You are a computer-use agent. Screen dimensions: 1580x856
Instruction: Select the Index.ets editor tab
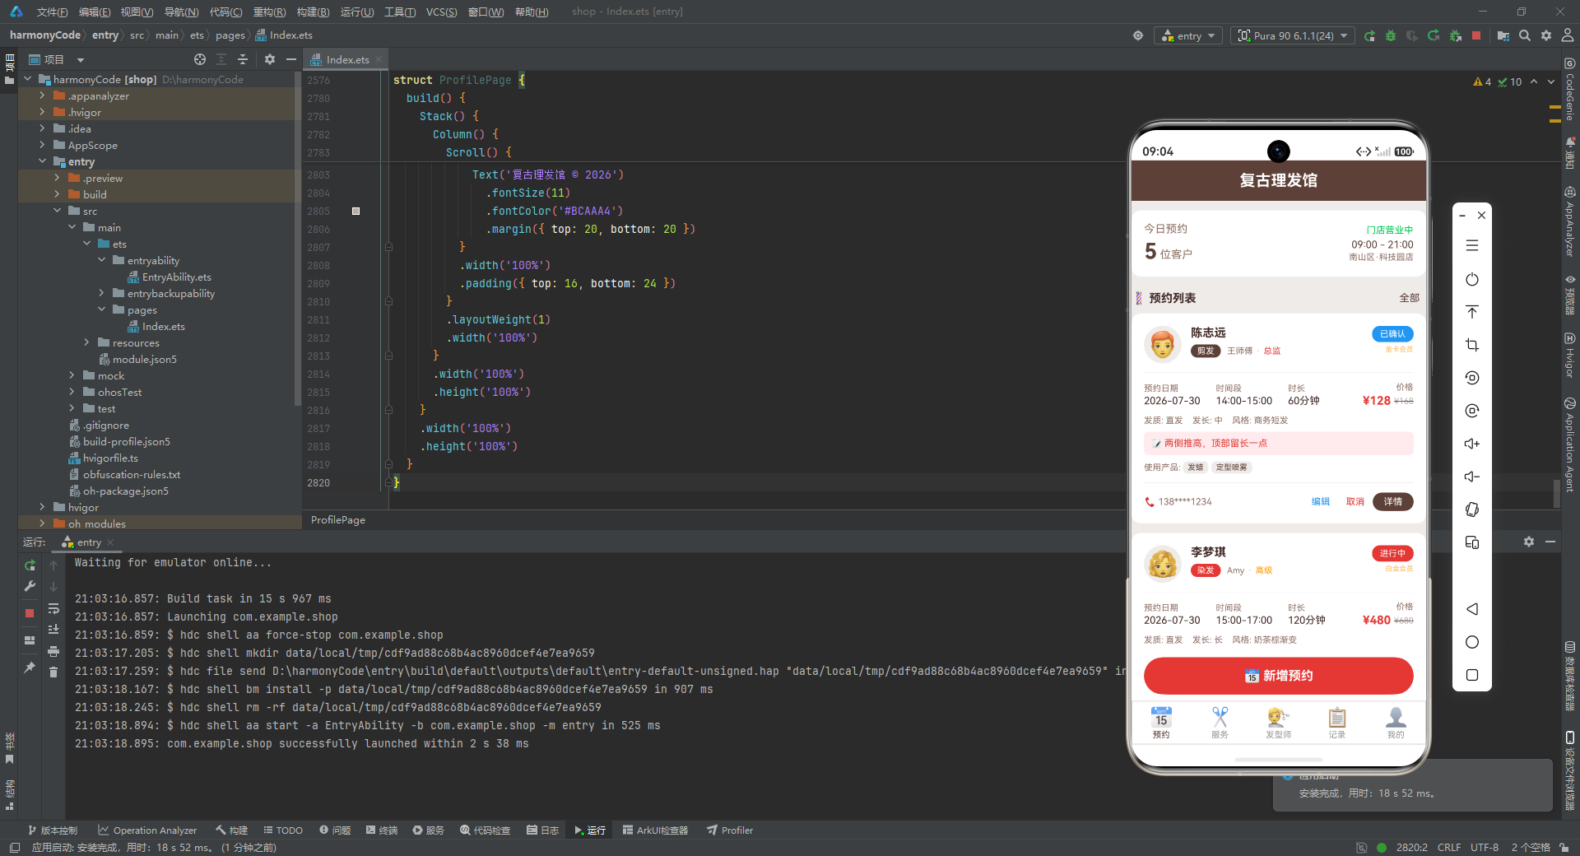[x=346, y=59]
